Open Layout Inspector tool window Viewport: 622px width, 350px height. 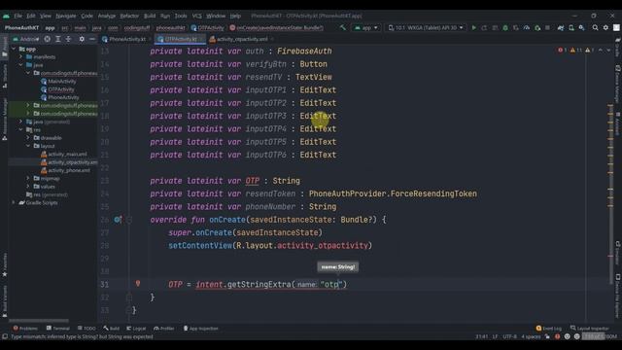590,329
